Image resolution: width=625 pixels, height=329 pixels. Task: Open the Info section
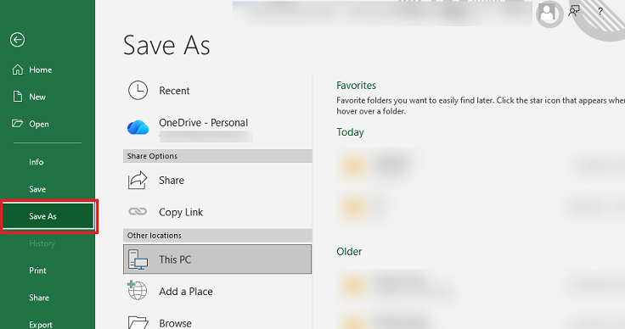click(x=48, y=162)
